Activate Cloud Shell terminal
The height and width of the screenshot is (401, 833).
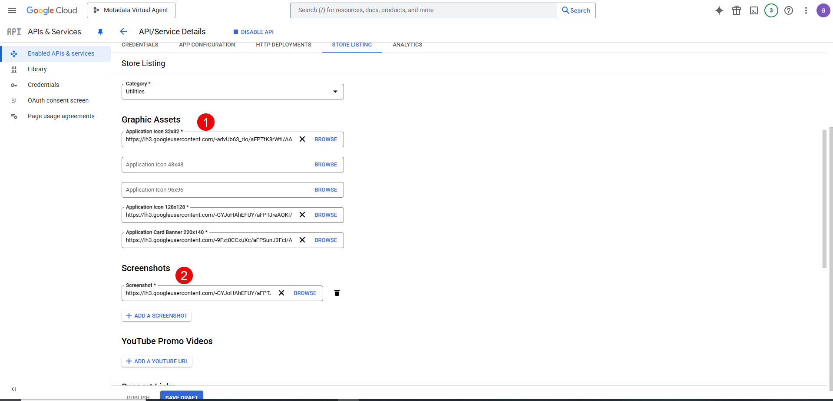pyautogui.click(x=754, y=10)
